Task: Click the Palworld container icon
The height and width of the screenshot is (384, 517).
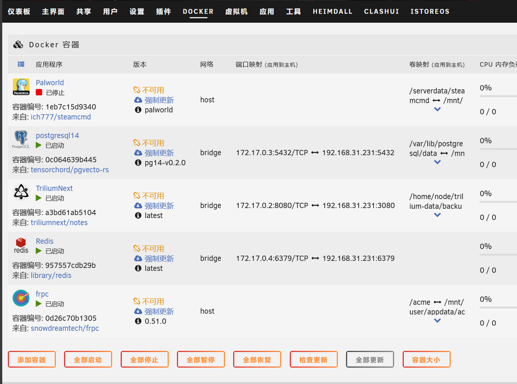Action: click(x=21, y=87)
